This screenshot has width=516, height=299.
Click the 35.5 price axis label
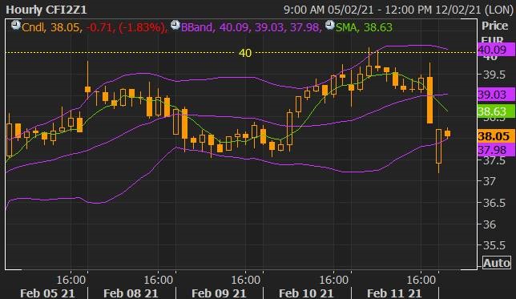(494, 245)
